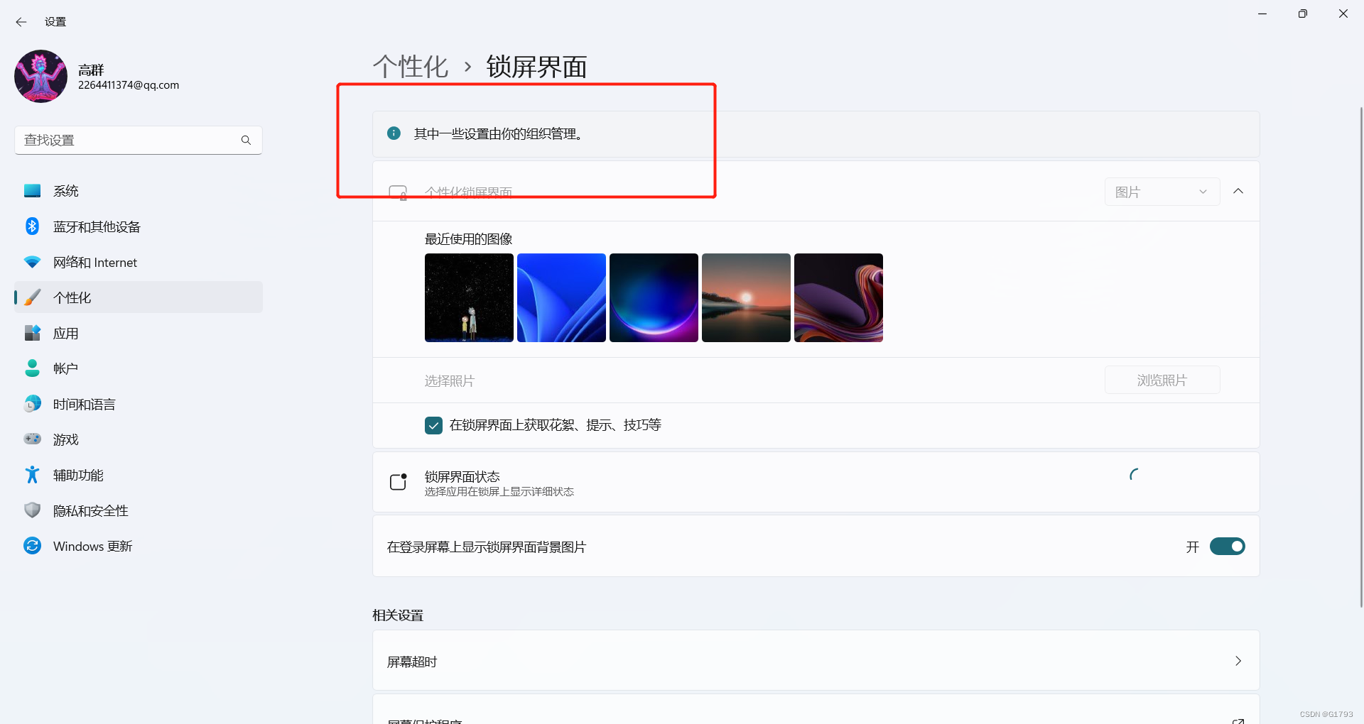Click the 最近使用的图像 label
The height and width of the screenshot is (724, 1364).
click(469, 239)
